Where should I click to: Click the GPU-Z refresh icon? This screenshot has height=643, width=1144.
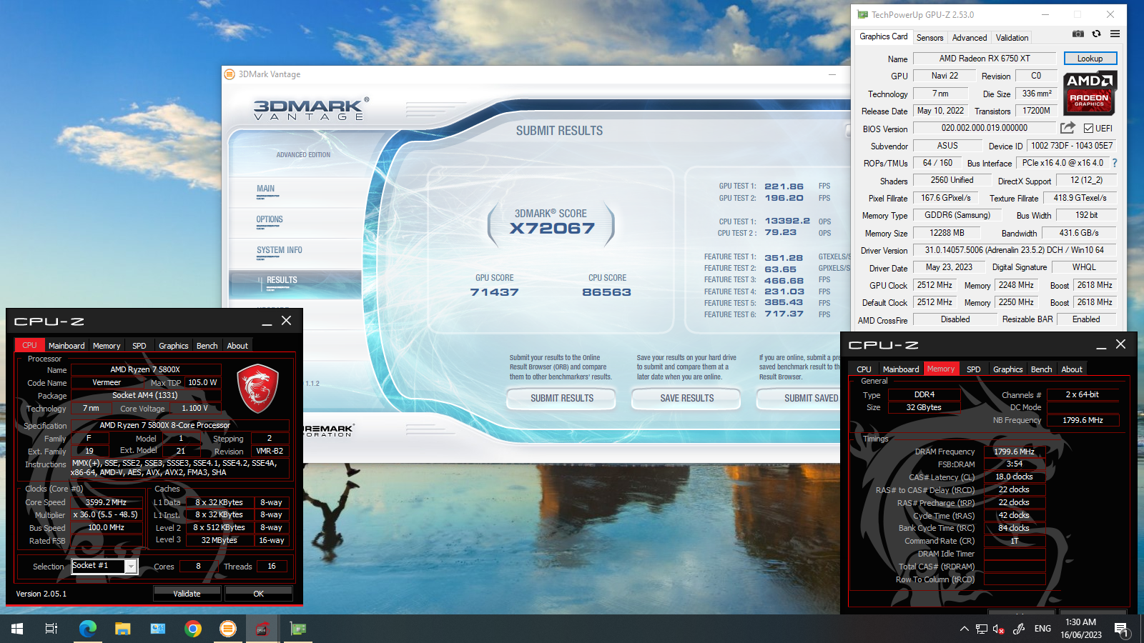pyautogui.click(x=1096, y=34)
